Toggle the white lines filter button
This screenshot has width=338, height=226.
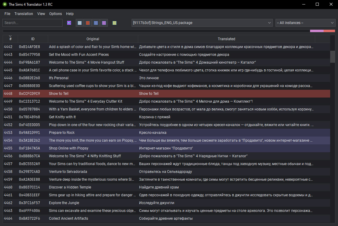point(80,23)
